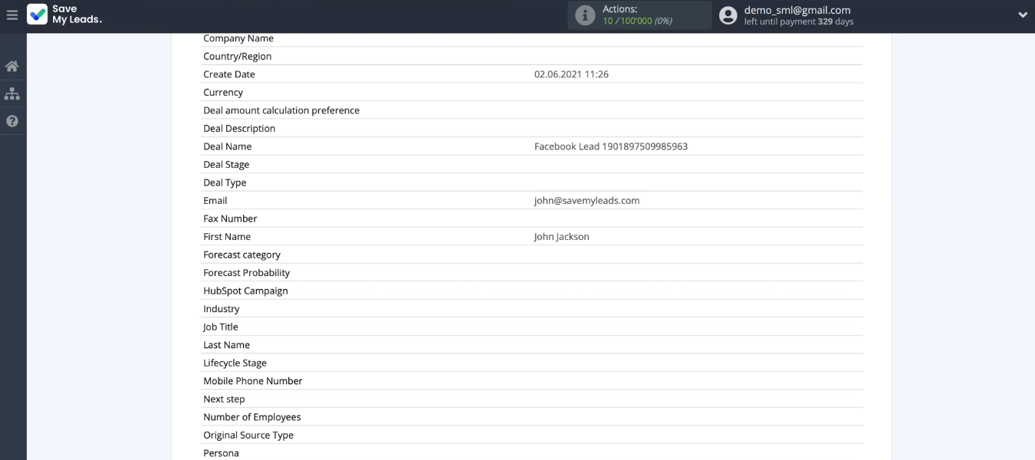
Task: Click the Facebook Lead 1901897509985963 value
Action: click(611, 146)
